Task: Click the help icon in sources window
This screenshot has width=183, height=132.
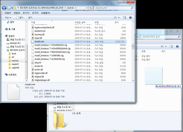Action: coord(130,18)
